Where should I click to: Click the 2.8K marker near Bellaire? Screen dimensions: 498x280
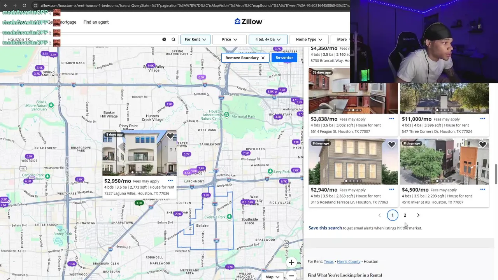pos(178,213)
